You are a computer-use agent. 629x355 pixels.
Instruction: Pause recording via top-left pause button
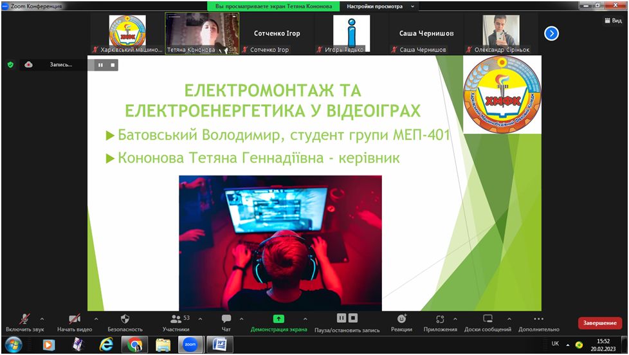[100, 65]
